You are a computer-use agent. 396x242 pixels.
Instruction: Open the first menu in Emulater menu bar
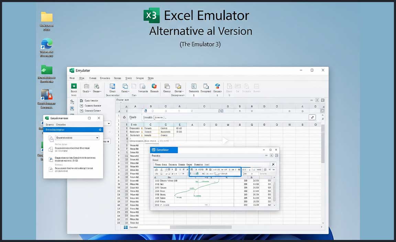(72, 78)
